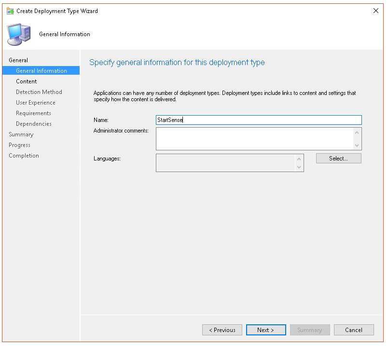Click the Languages list box
Viewport: 388px width, 346px height.
tap(230, 163)
